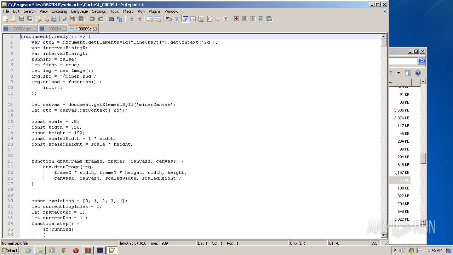The height and width of the screenshot is (255, 453).
Task: Click the Open file toolbar icon
Action: coord(13,19)
